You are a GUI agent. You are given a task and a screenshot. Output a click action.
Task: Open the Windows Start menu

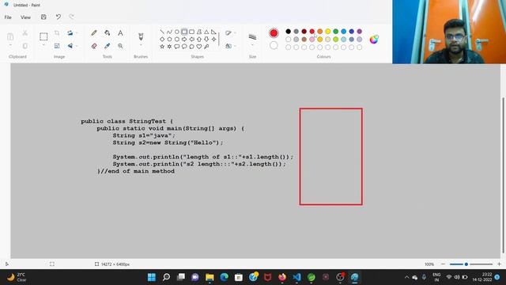click(151, 277)
